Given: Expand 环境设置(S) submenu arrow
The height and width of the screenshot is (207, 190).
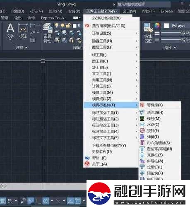Looking at the screenshot, I should coord(136,34).
